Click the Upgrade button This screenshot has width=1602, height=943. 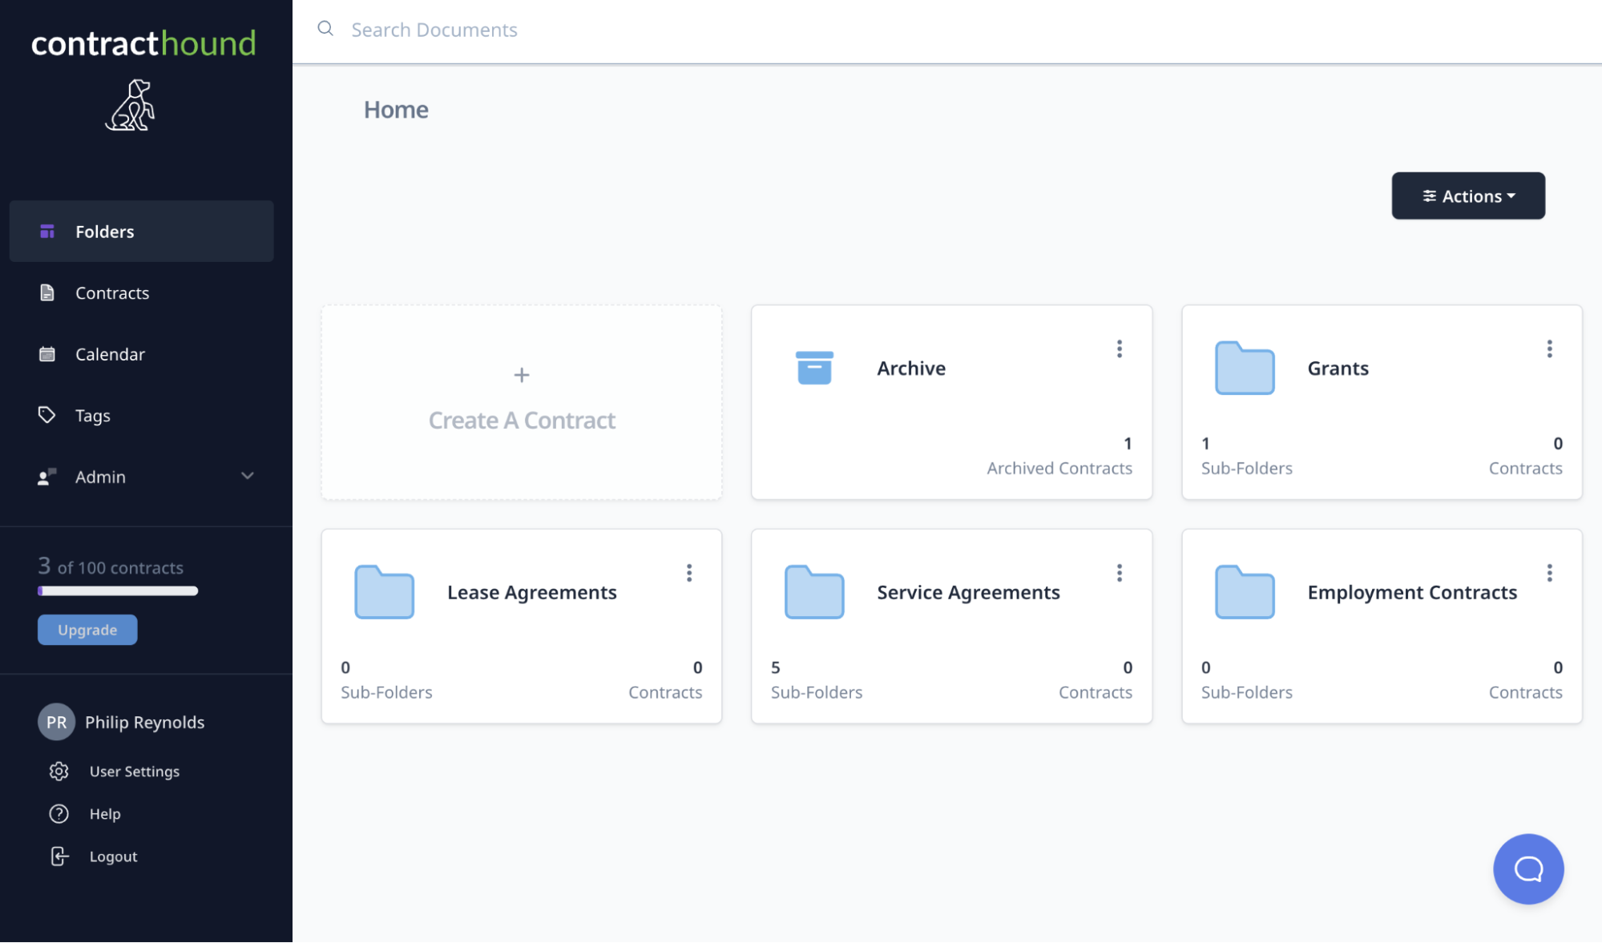click(x=87, y=630)
